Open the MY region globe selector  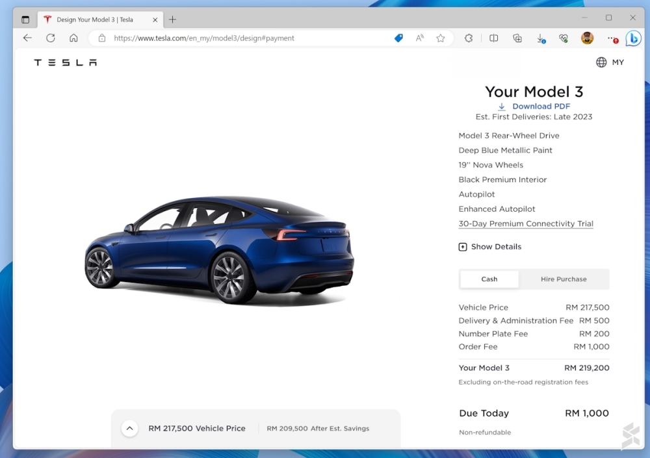tap(609, 62)
